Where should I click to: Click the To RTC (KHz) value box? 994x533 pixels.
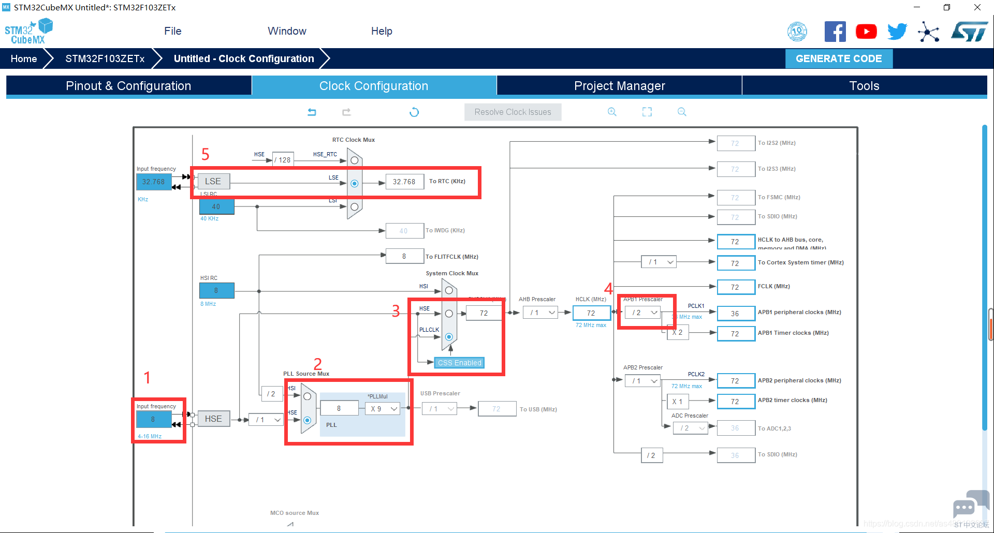pyautogui.click(x=404, y=182)
